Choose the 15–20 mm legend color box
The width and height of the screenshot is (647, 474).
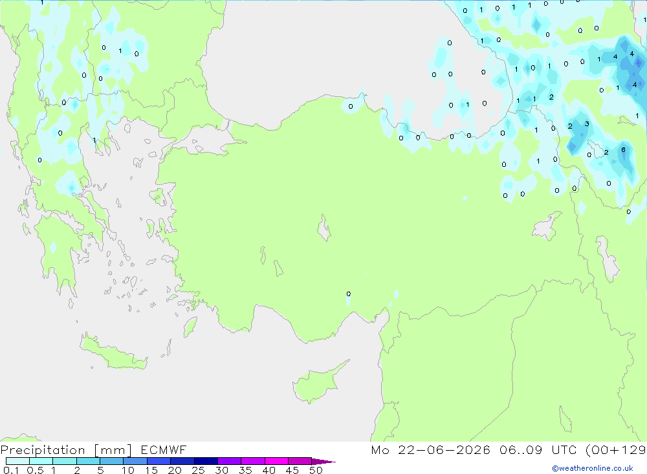click(x=159, y=461)
